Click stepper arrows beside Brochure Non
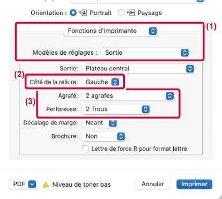Viewport: 222px width, 199px height. coord(121,136)
